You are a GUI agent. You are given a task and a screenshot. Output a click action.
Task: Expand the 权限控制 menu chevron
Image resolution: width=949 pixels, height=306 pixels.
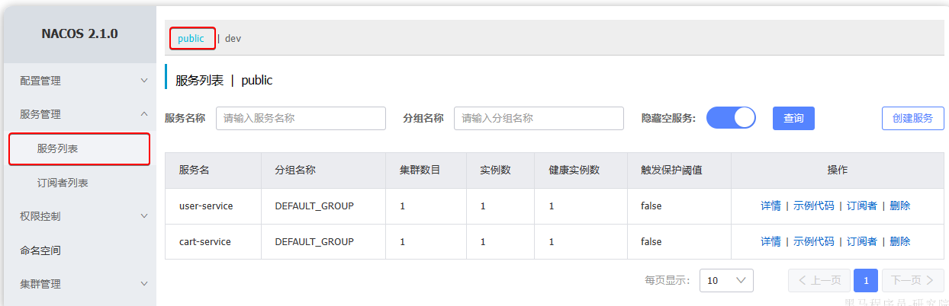click(144, 216)
